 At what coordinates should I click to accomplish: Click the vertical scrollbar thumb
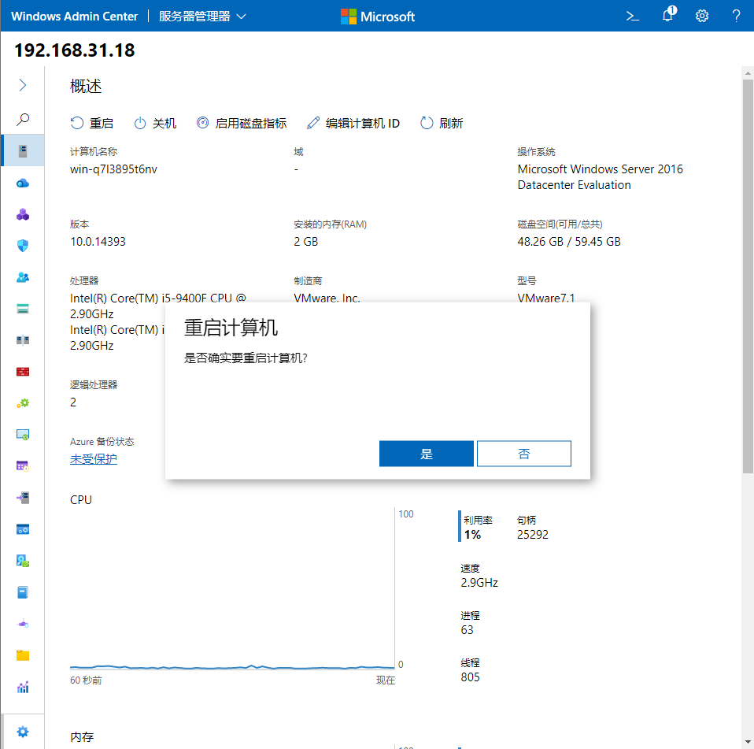(747, 276)
